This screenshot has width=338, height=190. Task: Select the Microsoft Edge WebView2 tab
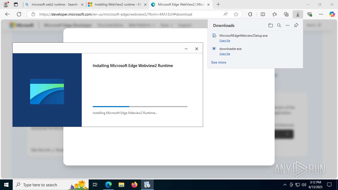point(181,4)
